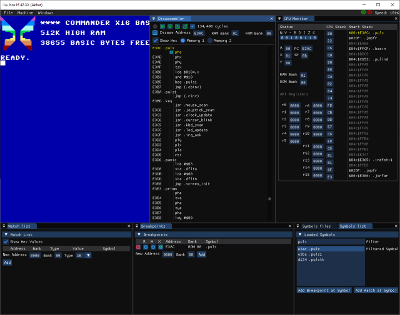Image resolution: width=400 pixels, height=315 pixels.
Task: Toggle X execute flag on E3AC breakpoint
Action: pos(161,247)
